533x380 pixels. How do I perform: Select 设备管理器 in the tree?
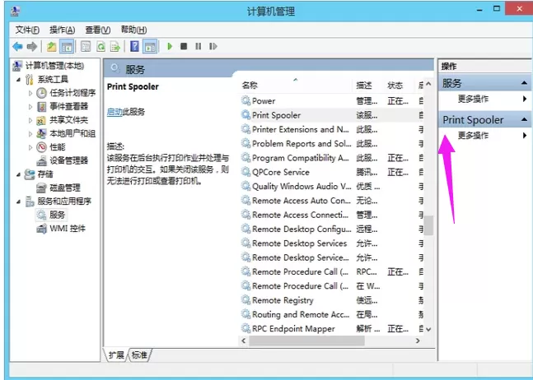tap(68, 160)
